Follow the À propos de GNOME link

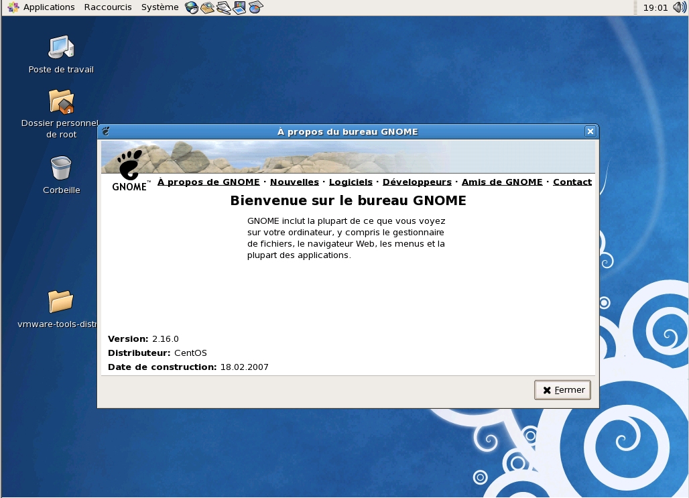pos(208,182)
